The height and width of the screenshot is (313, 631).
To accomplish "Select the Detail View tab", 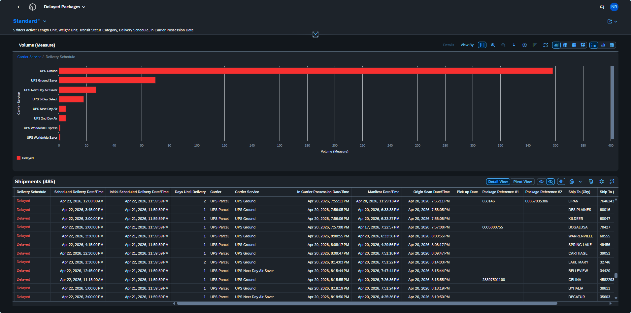I will tap(498, 182).
